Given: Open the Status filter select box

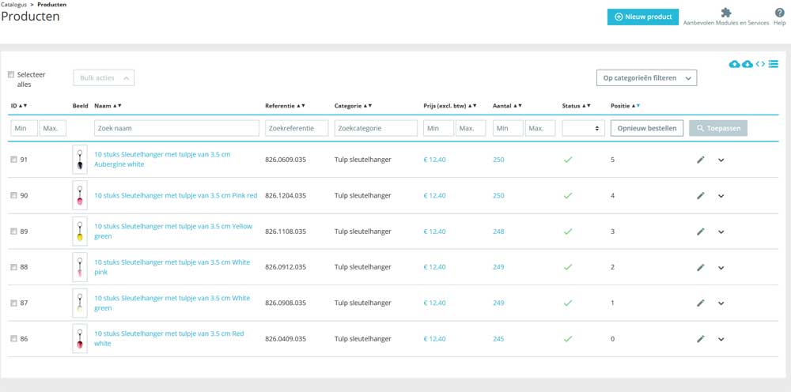Looking at the screenshot, I should [x=583, y=128].
